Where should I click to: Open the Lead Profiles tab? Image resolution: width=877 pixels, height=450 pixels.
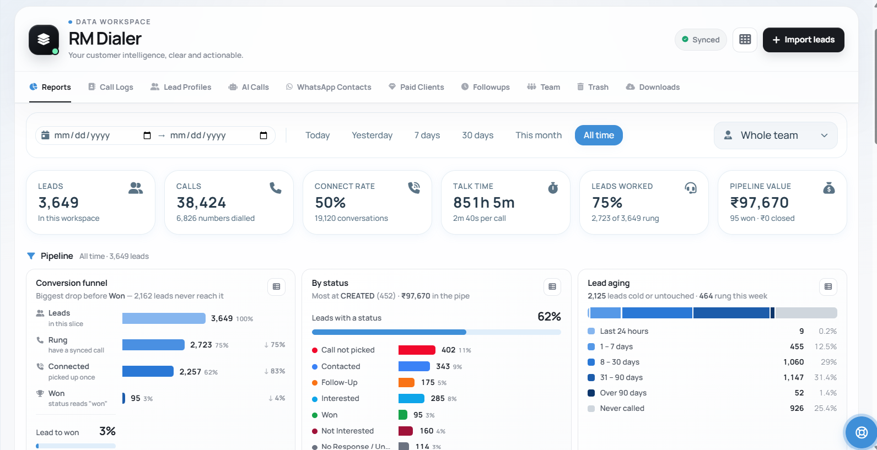point(181,87)
